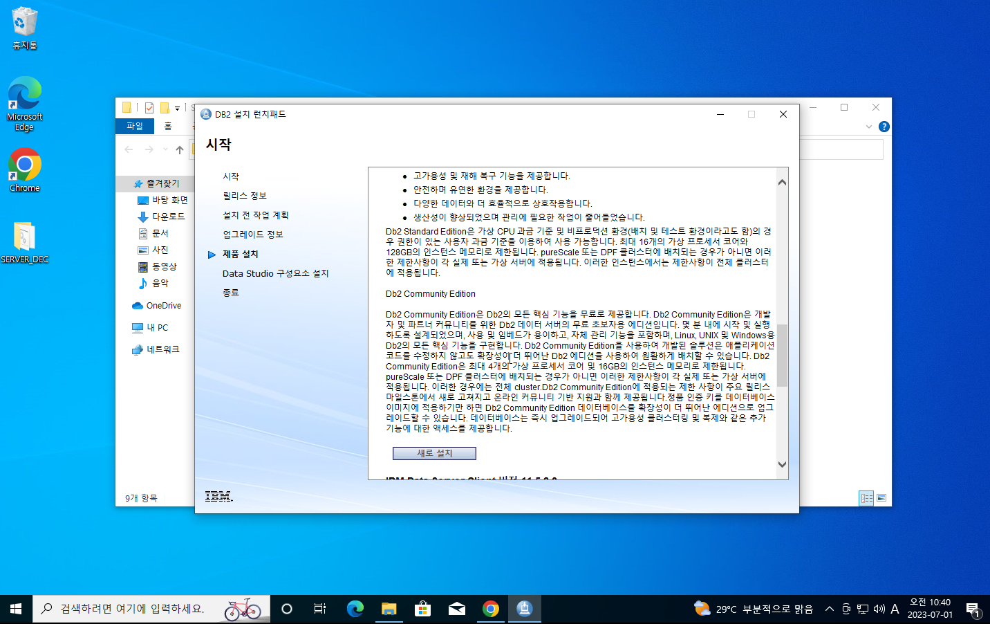The height and width of the screenshot is (624, 990).
Task: Close the DB2 설치 런치패드 window
Action: click(x=783, y=114)
